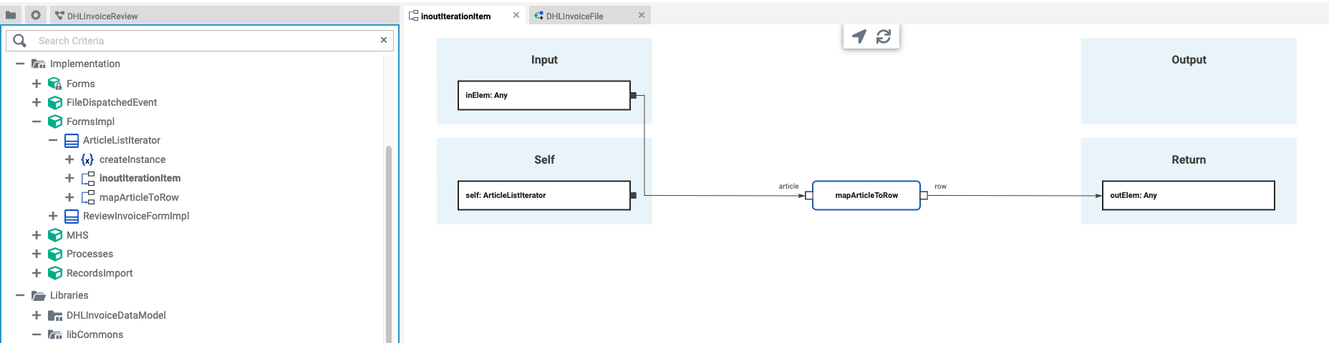Click the ArticleListIterator class icon
1329x343 pixels.
(72, 141)
